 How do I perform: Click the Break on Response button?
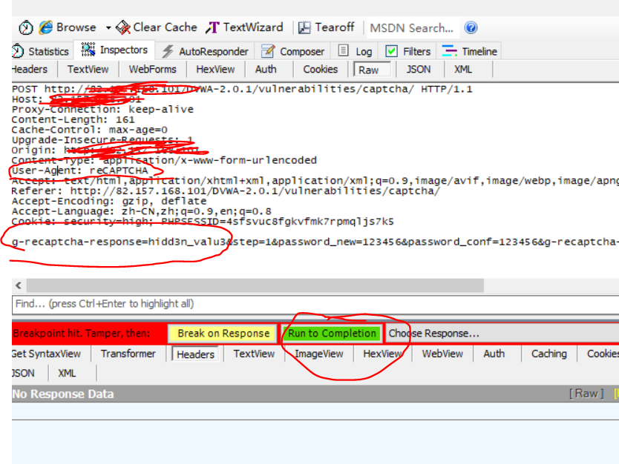pyautogui.click(x=223, y=334)
